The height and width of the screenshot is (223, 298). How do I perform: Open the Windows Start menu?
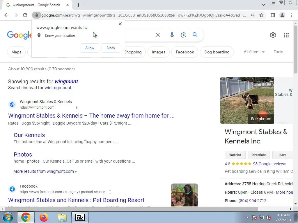(x=8, y=217)
